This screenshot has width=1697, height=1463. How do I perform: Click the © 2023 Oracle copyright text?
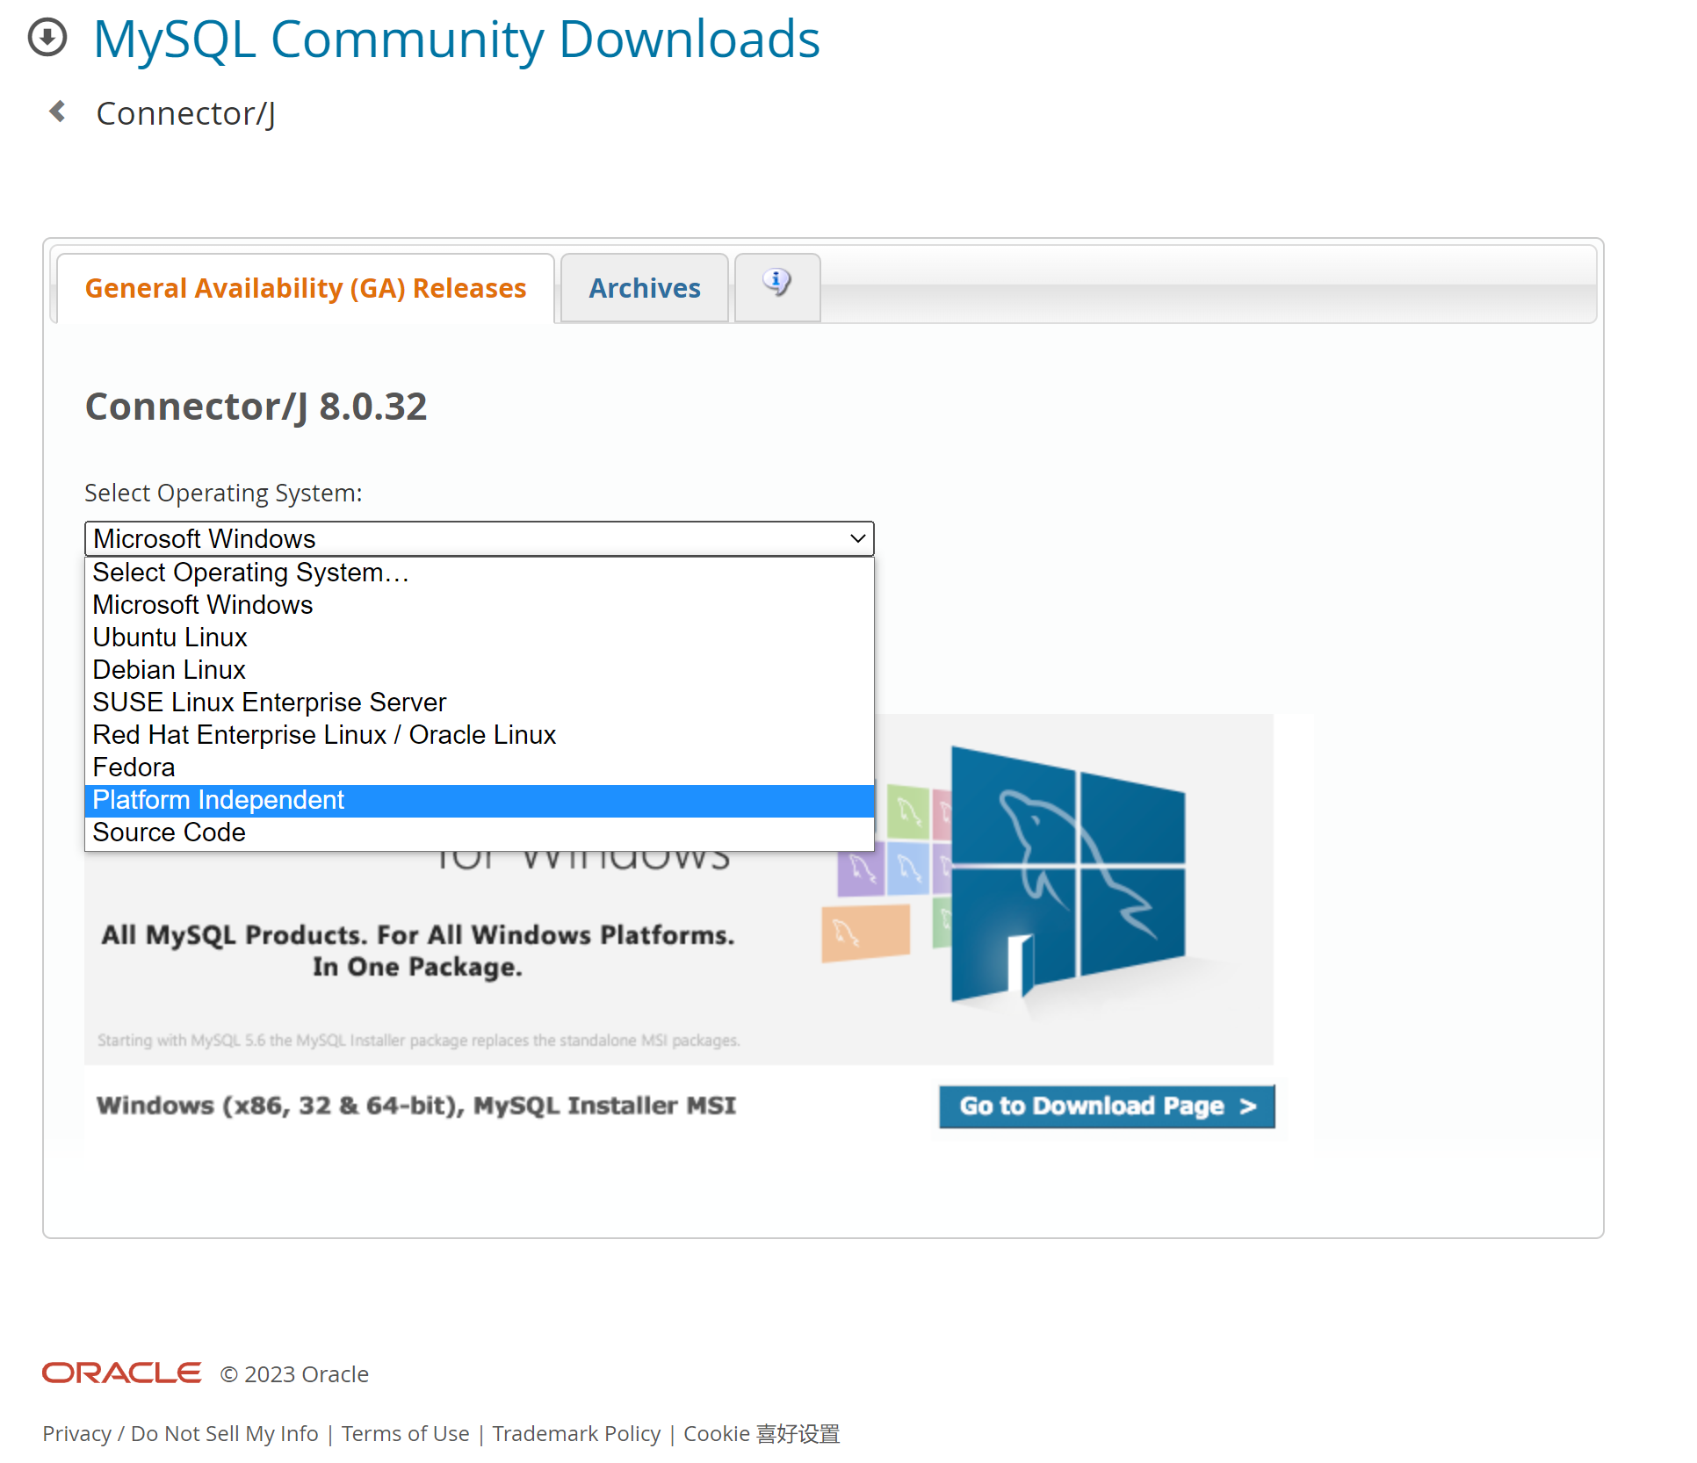point(294,1373)
